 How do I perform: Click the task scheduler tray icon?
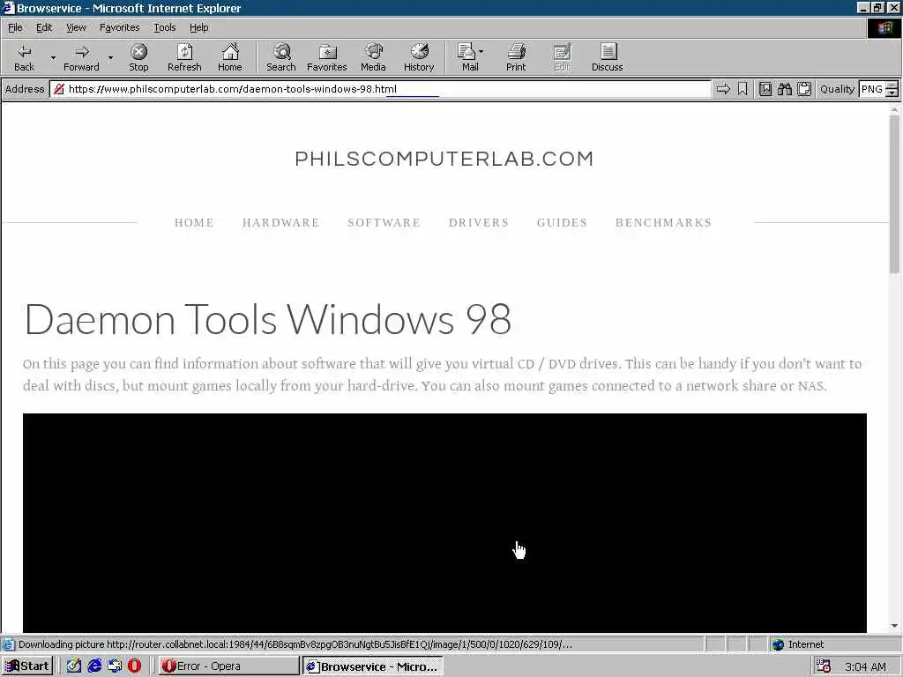pyautogui.click(x=824, y=666)
